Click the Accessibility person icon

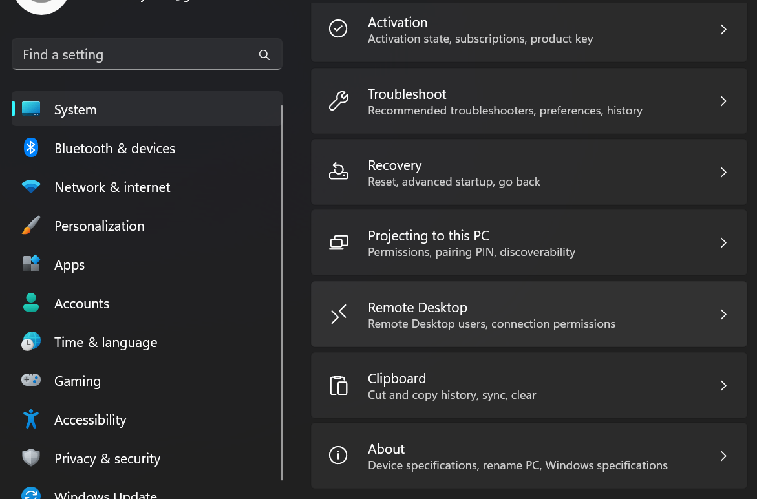(x=31, y=419)
